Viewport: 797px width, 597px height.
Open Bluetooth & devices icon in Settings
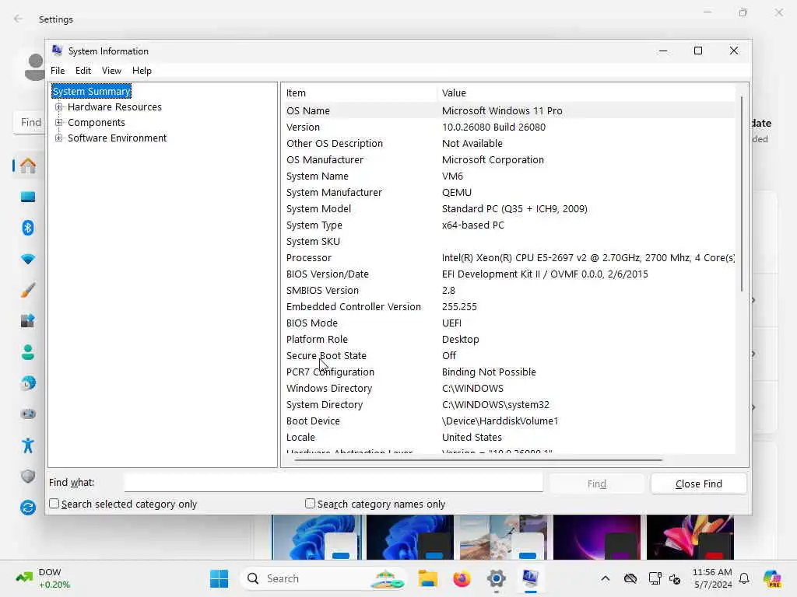pyautogui.click(x=28, y=228)
